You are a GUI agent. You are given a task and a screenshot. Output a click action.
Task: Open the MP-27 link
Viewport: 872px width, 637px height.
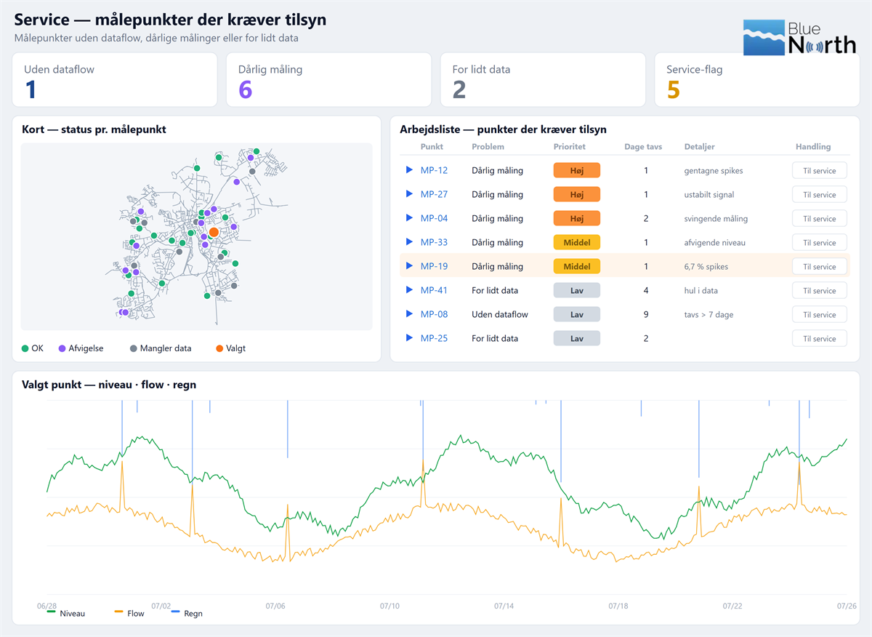pyautogui.click(x=434, y=195)
